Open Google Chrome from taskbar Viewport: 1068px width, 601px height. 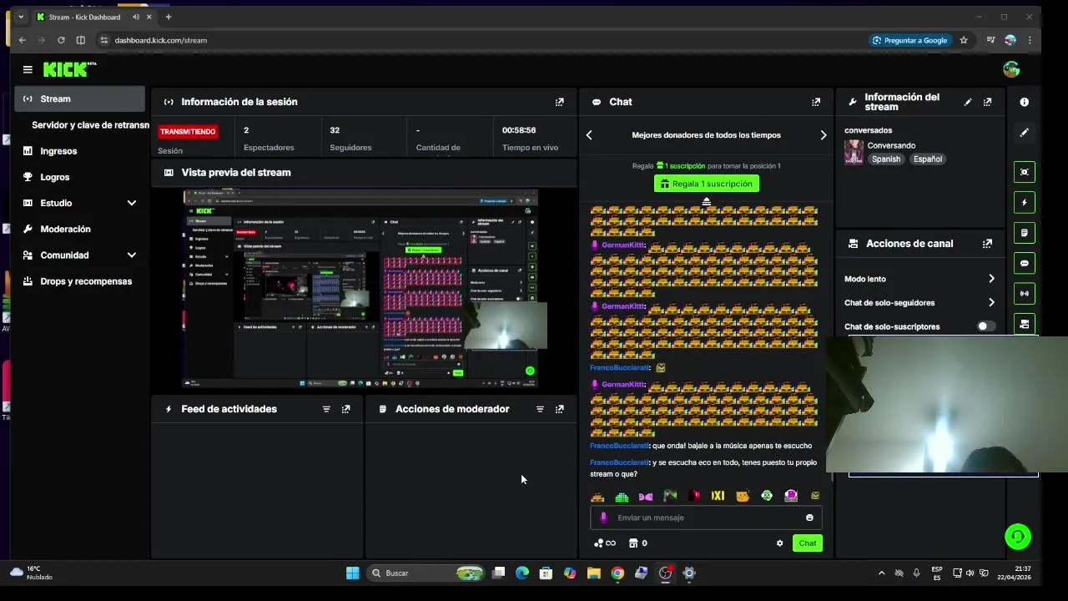click(617, 573)
